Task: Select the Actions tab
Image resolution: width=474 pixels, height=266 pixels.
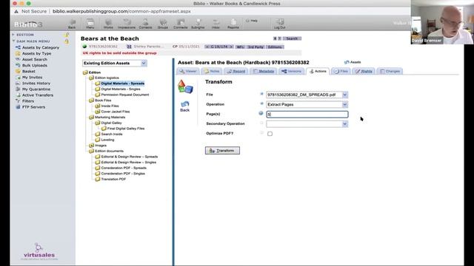Action: coord(318,72)
